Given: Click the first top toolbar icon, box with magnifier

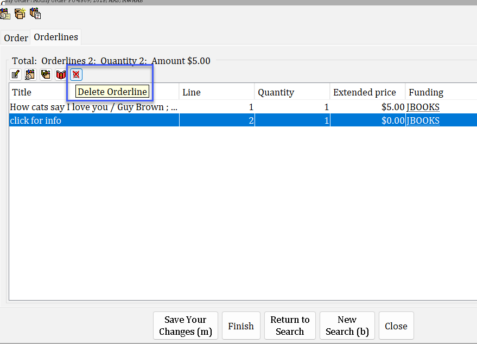Looking at the screenshot, I should point(5,14).
